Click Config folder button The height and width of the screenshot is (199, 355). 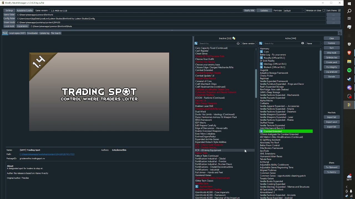pos(9,19)
